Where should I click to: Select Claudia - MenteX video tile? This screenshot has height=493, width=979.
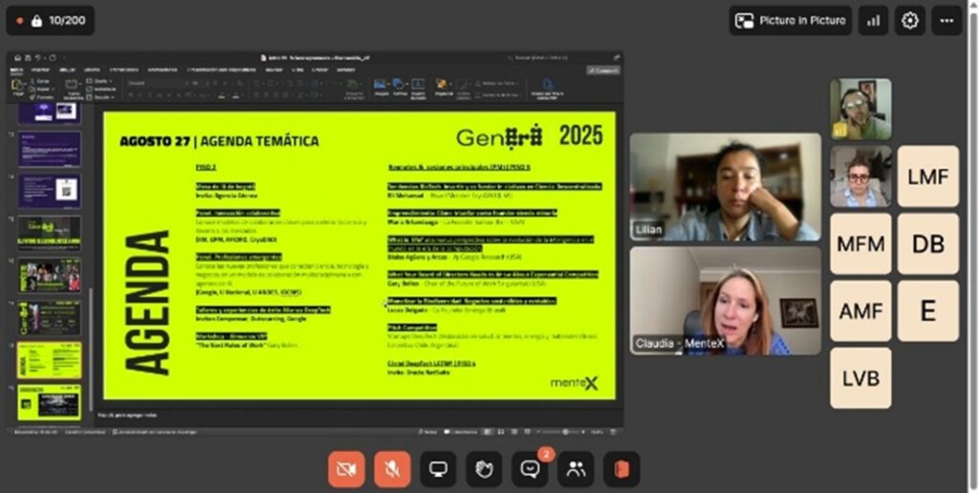725,301
